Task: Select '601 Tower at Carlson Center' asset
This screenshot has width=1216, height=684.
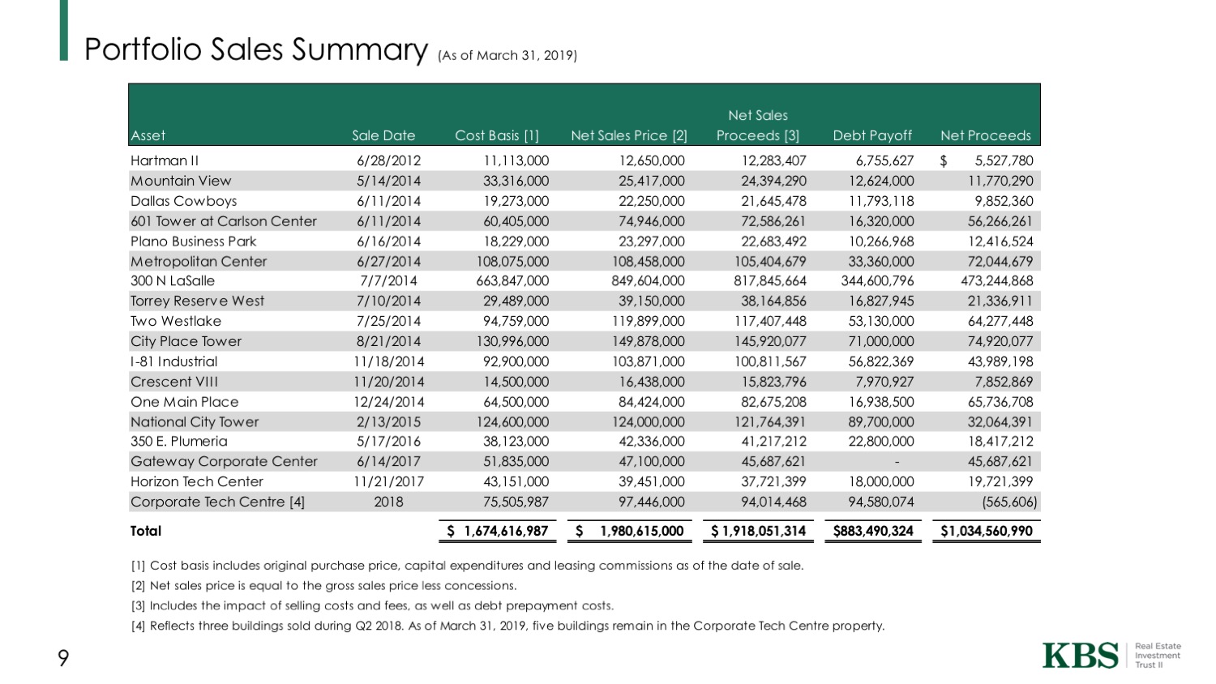Action: tap(224, 221)
